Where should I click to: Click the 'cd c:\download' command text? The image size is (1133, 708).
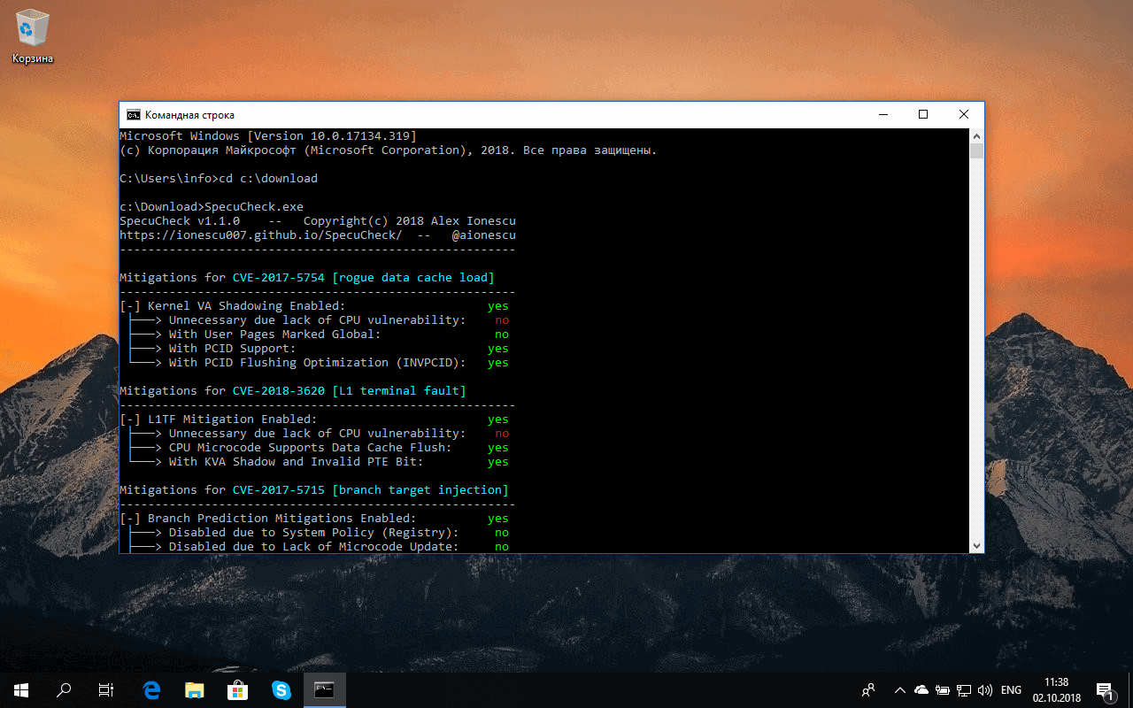pyautogui.click(x=268, y=179)
